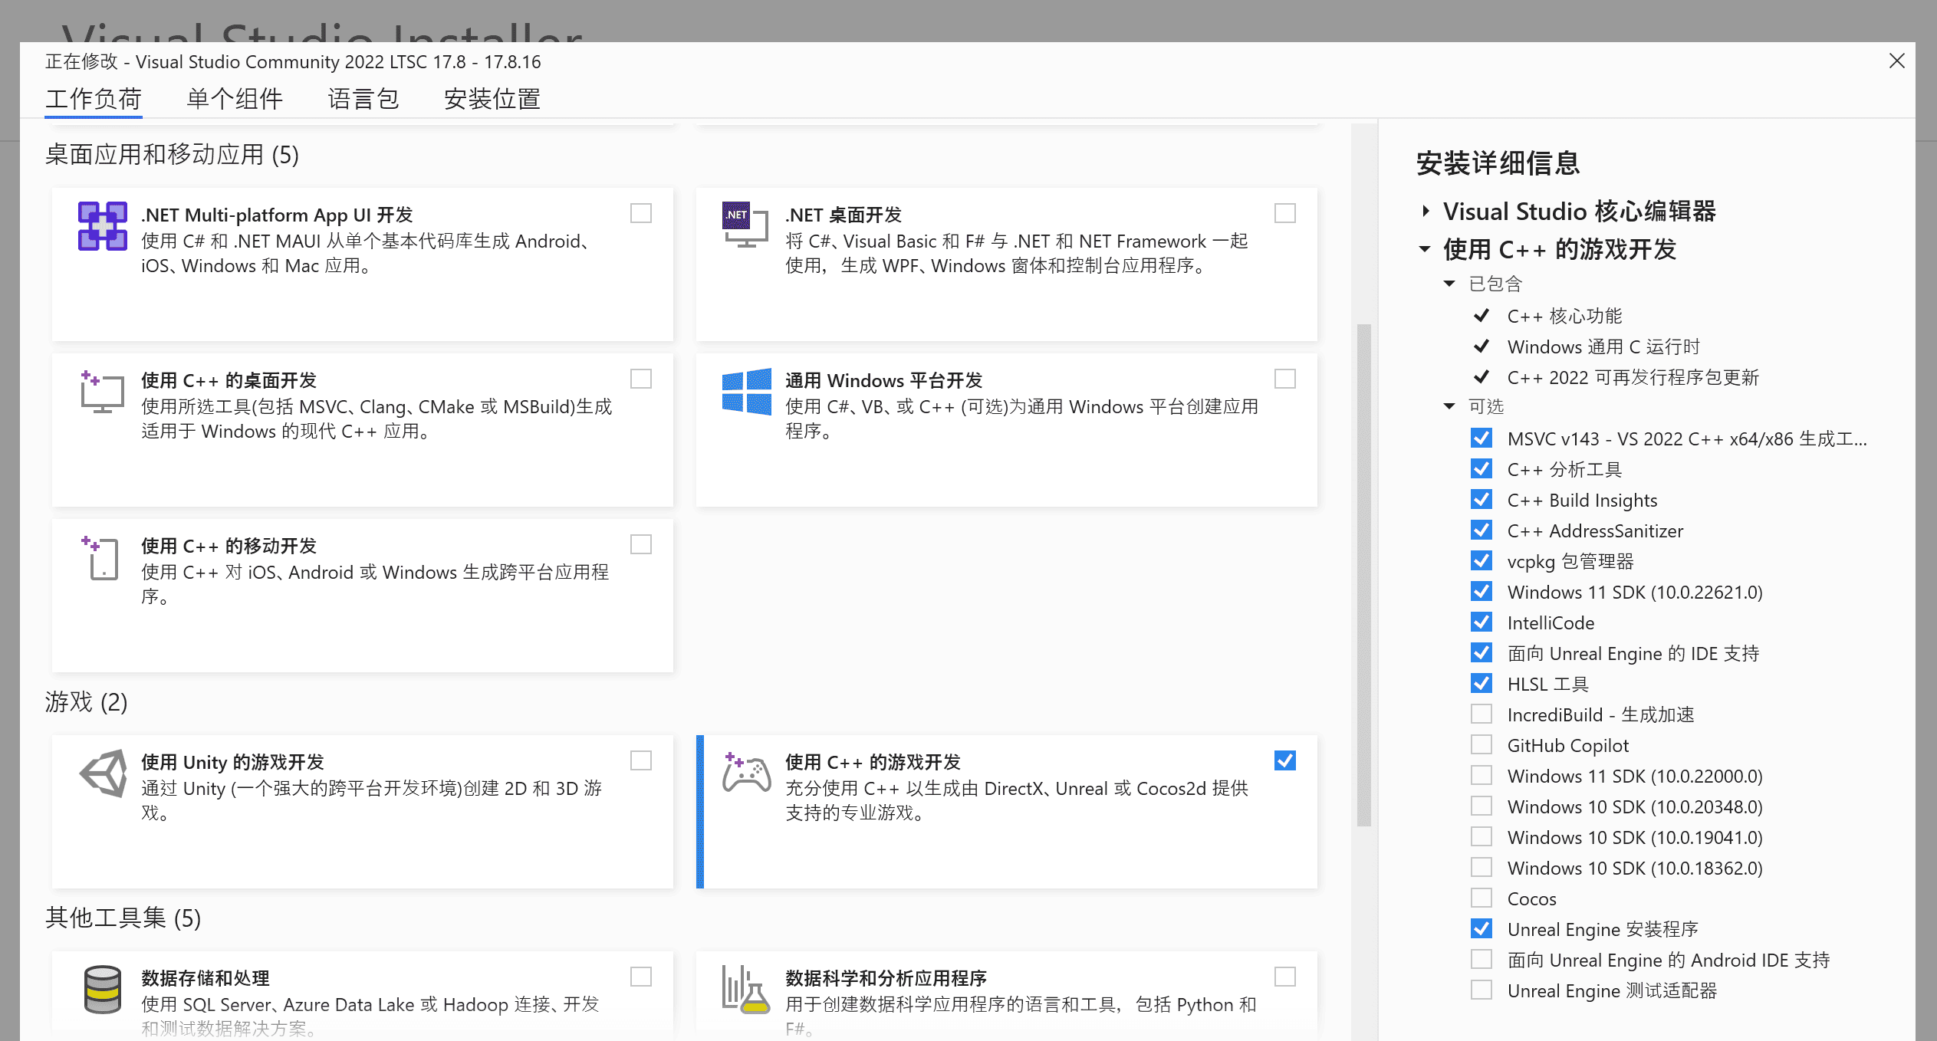
Task: Check the 数据科学和分析应用程序 workload checkbox
Action: pos(1285,977)
